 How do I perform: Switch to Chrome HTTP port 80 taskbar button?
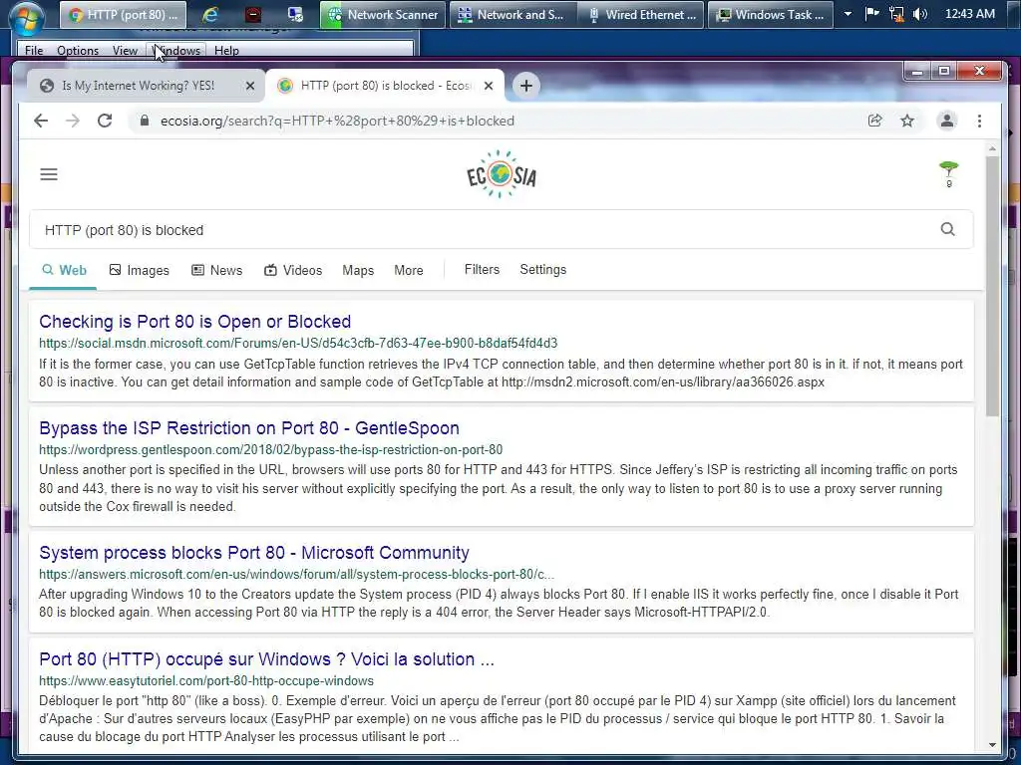[123, 14]
